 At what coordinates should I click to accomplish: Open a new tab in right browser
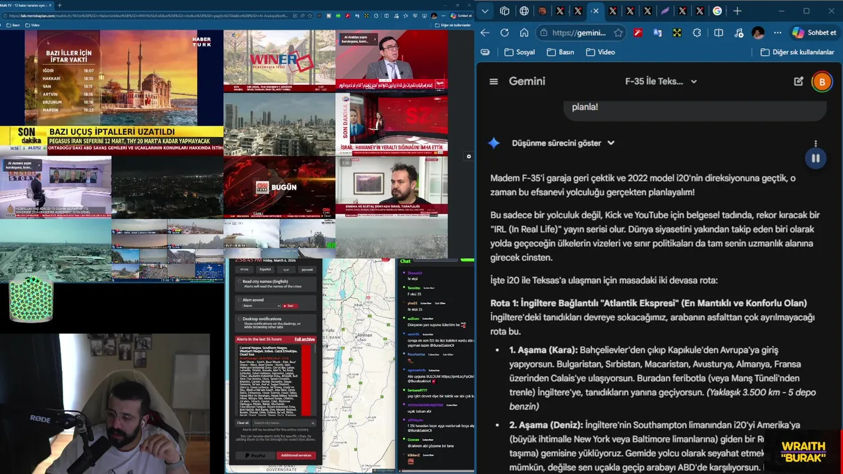(x=737, y=11)
